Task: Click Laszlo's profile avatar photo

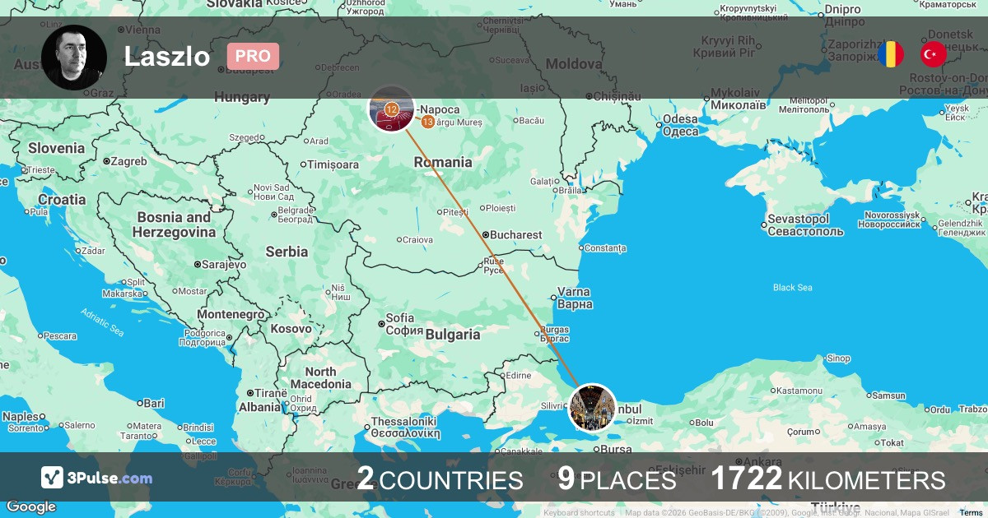Action: [74, 58]
